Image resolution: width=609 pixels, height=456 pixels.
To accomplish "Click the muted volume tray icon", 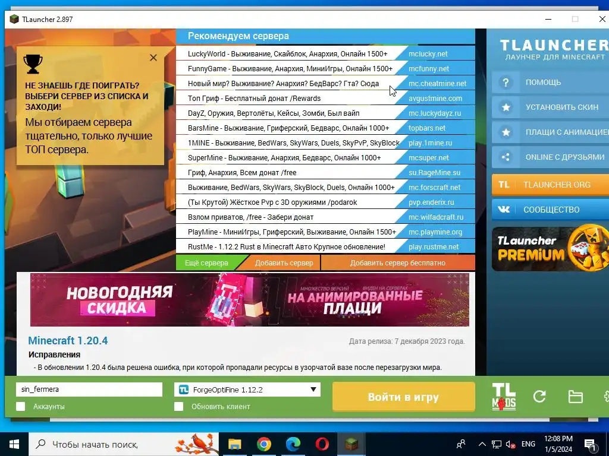I will click(511, 444).
